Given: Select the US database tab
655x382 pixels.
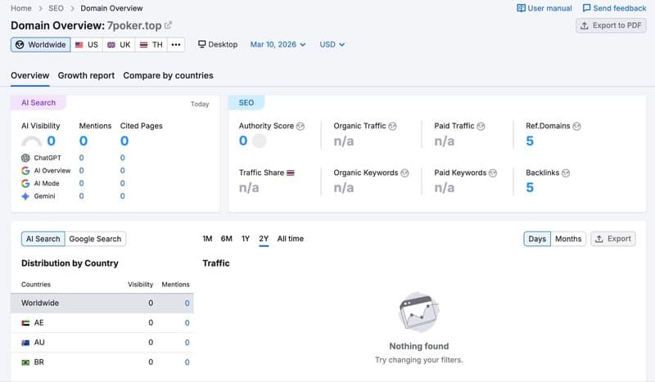Looking at the screenshot, I should [x=87, y=45].
